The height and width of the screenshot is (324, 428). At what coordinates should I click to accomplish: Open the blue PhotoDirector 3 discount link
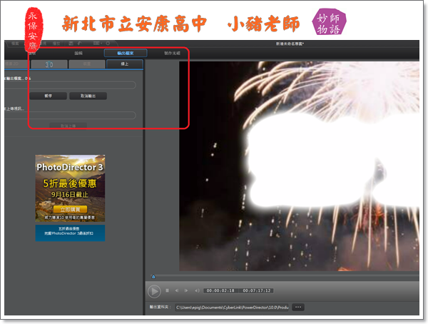coord(70,233)
